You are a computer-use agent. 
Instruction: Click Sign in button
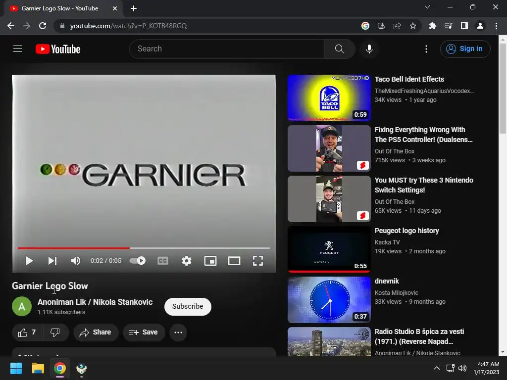(x=465, y=49)
